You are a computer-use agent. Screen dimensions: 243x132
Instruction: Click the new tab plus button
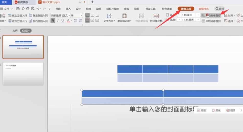[92, 2]
